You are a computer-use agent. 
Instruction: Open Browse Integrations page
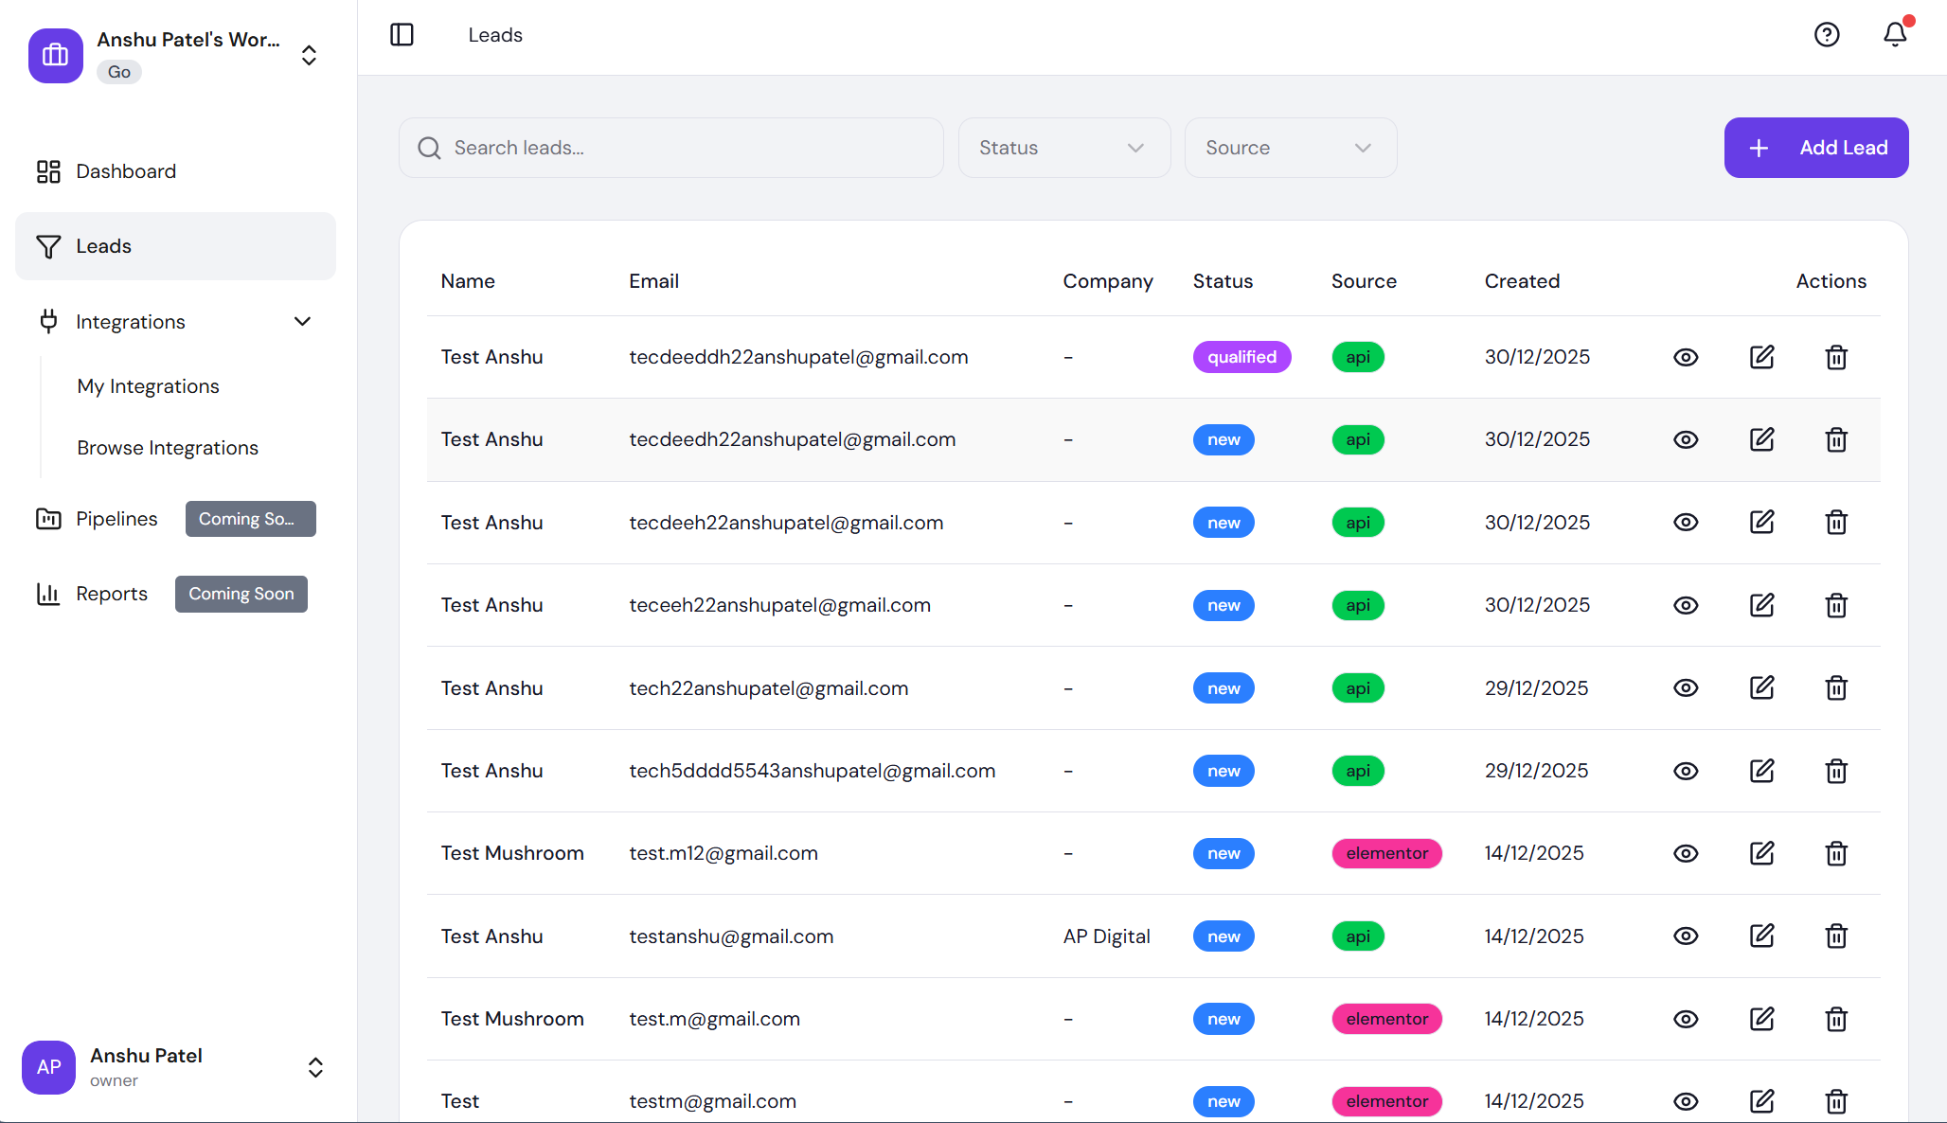coord(168,448)
